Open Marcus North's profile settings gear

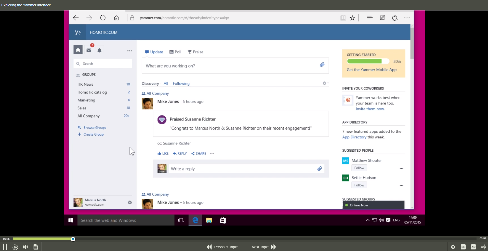click(x=130, y=202)
